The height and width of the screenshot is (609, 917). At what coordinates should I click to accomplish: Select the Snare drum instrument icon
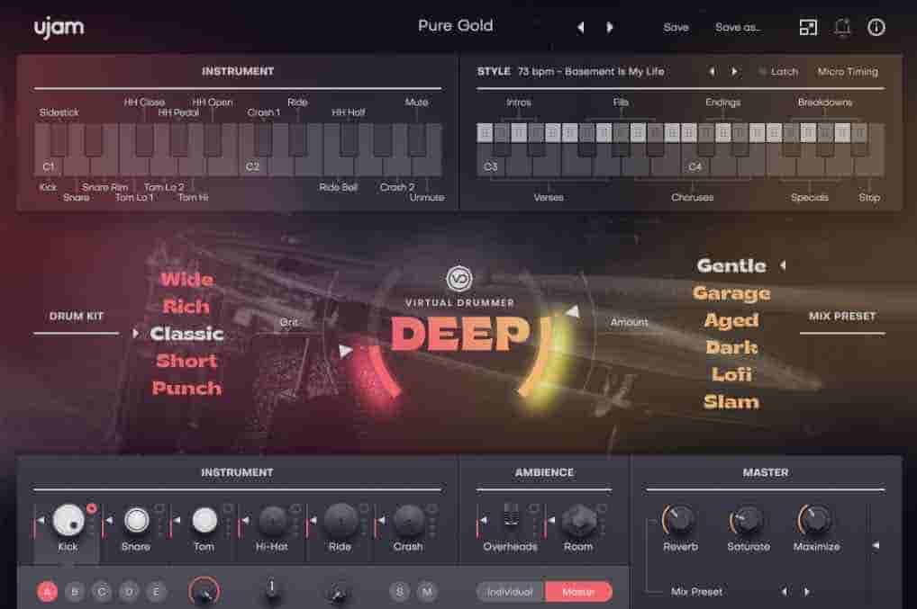pos(136,520)
